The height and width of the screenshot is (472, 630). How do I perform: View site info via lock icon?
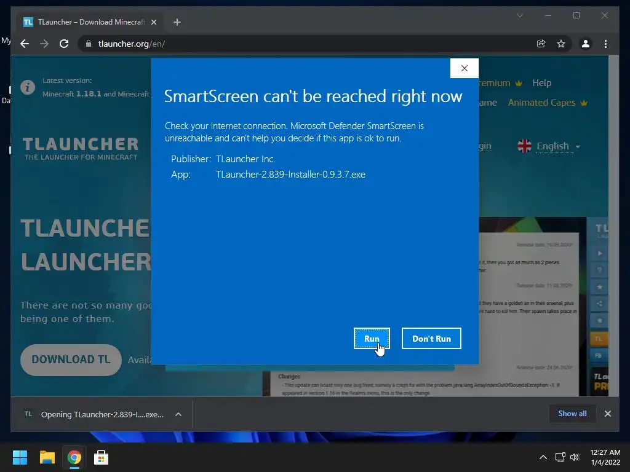click(x=89, y=44)
